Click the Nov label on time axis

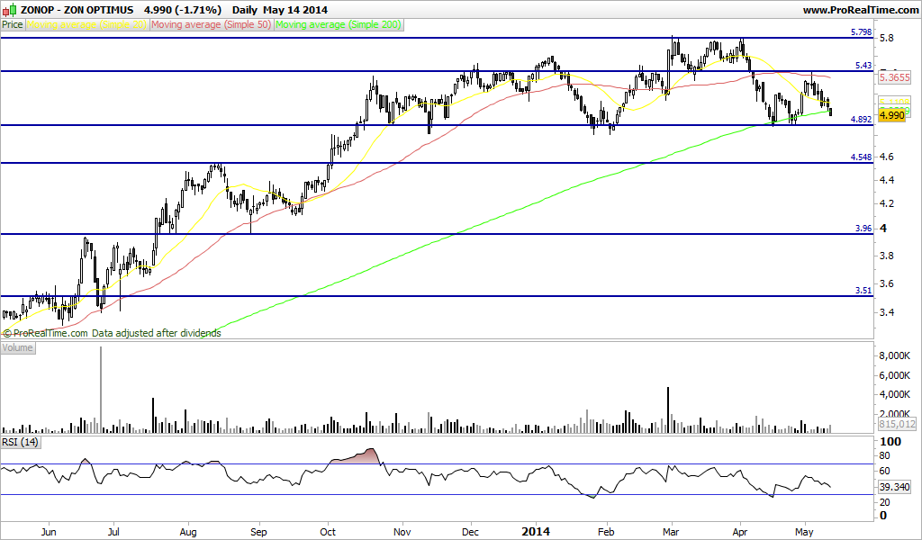(402, 532)
